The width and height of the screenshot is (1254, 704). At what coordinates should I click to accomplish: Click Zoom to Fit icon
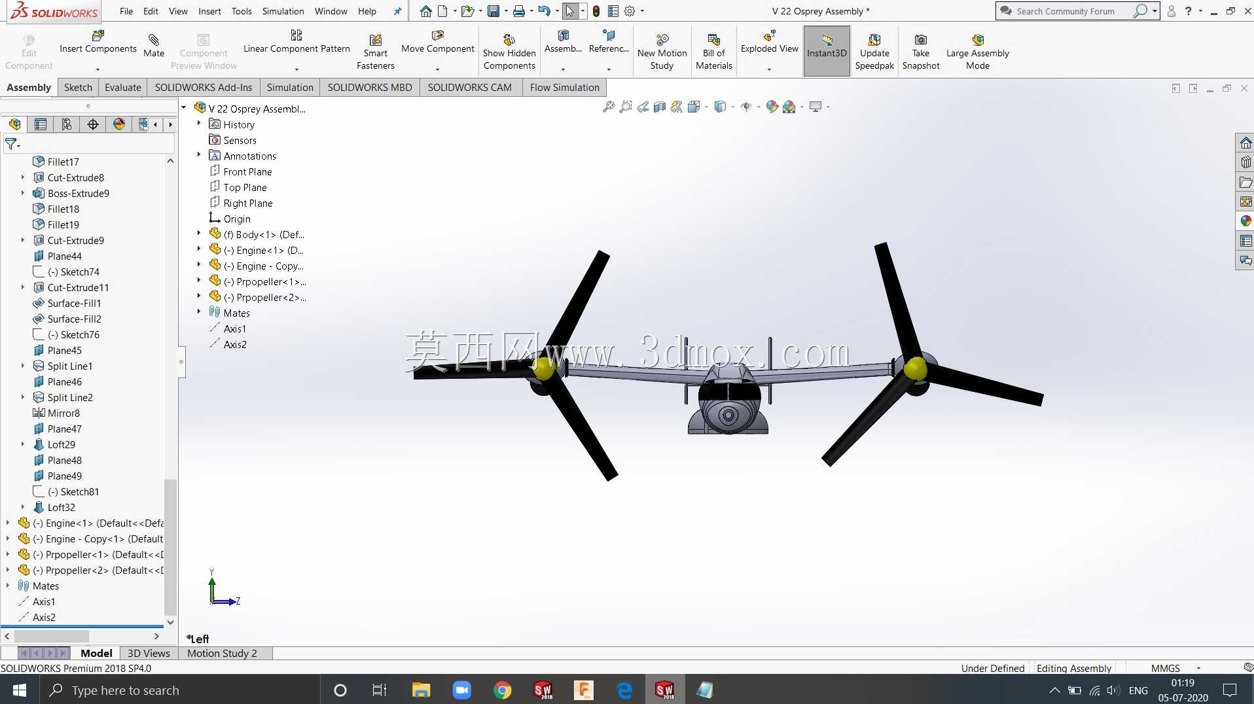(609, 107)
